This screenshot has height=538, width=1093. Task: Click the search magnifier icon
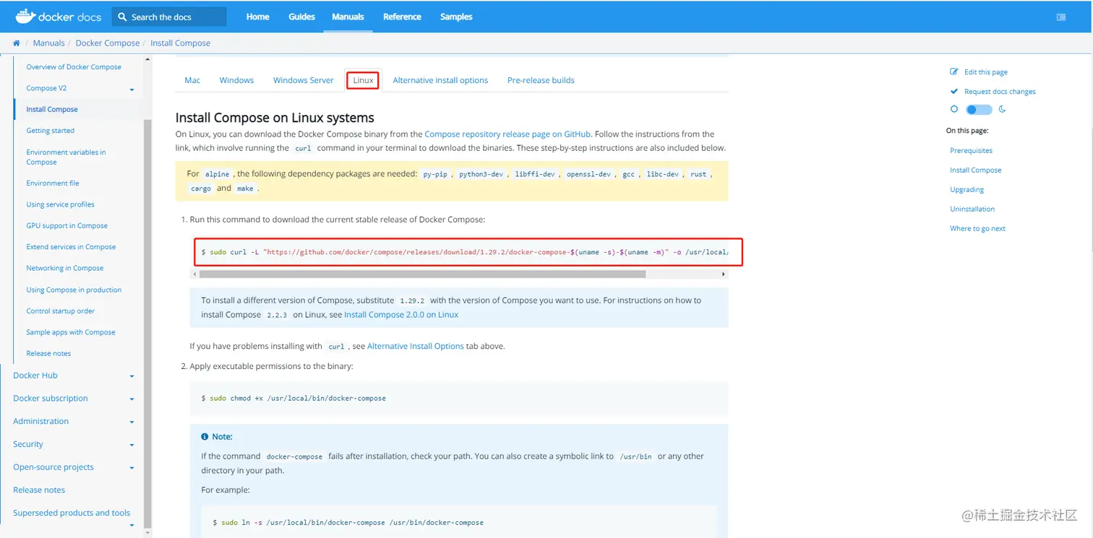(x=123, y=17)
